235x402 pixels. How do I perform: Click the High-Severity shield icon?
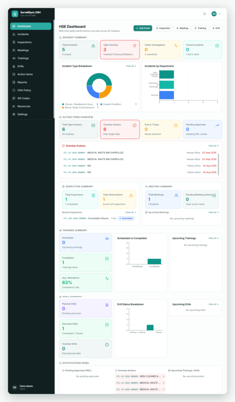pyautogui.click(x=134, y=46)
